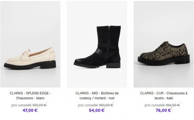
Task: Click the footnote mark beside 54,00 €
Action: (x=106, y=108)
